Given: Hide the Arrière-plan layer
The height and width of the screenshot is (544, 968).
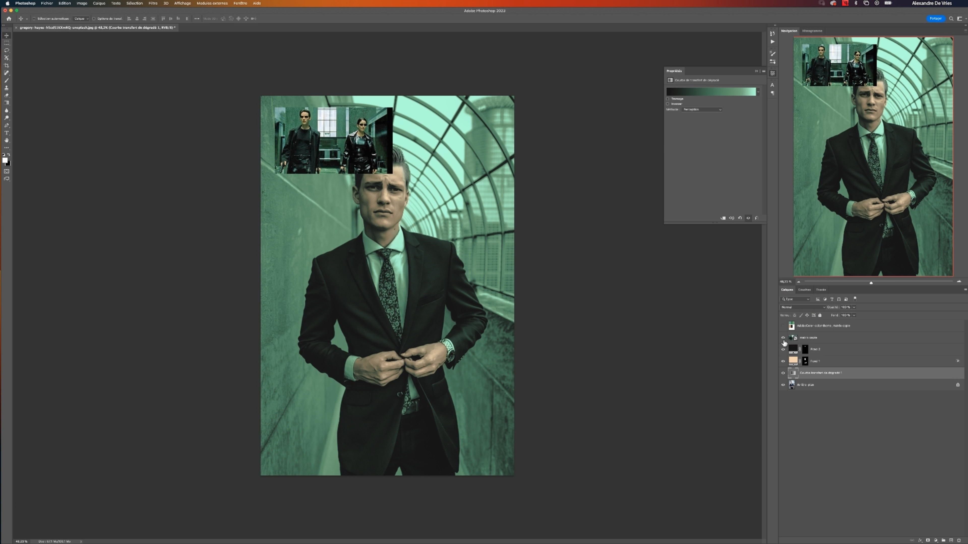Looking at the screenshot, I should click(x=783, y=385).
